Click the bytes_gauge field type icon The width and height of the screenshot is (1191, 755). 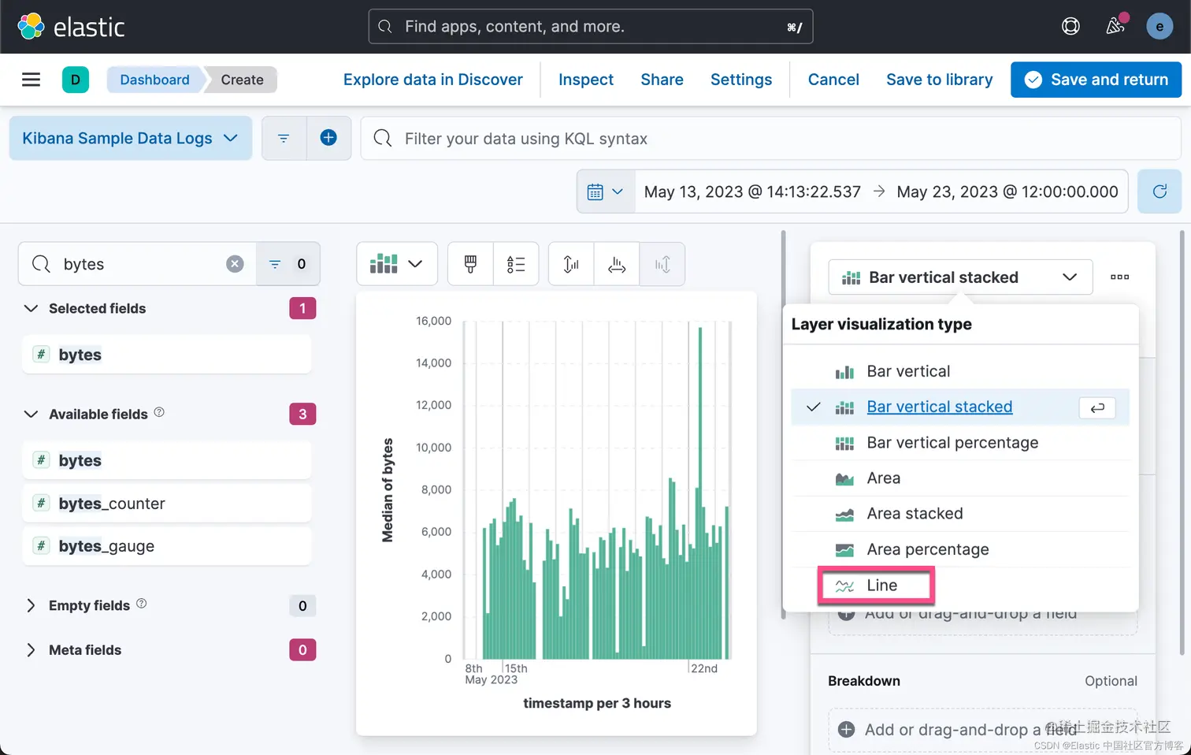click(x=42, y=545)
